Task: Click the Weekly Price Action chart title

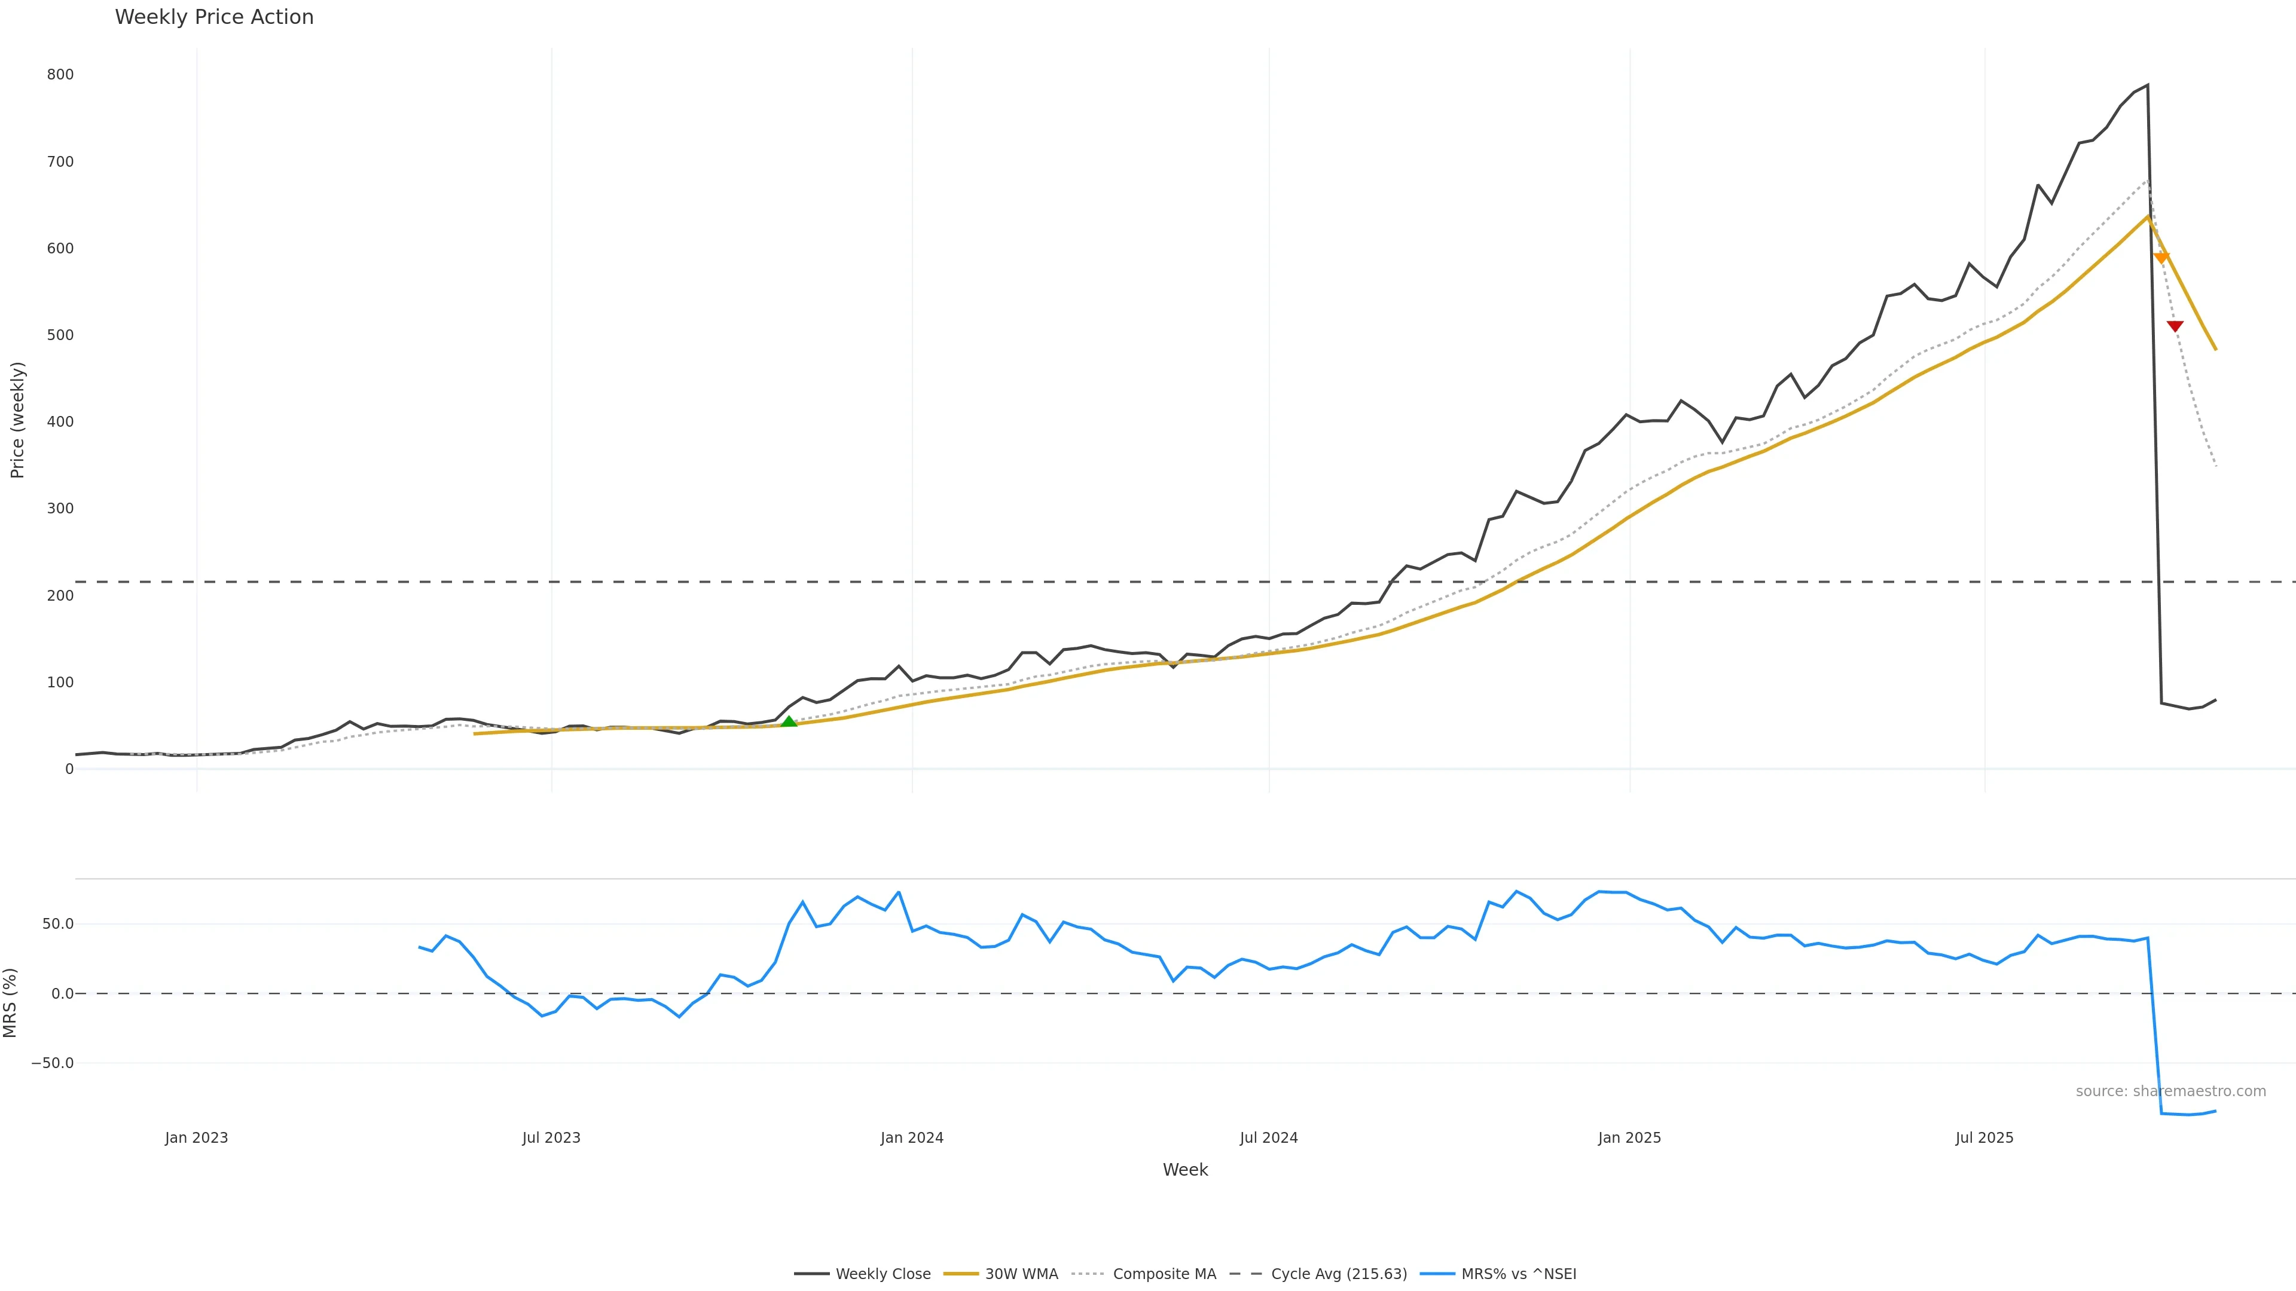Action: (214, 17)
